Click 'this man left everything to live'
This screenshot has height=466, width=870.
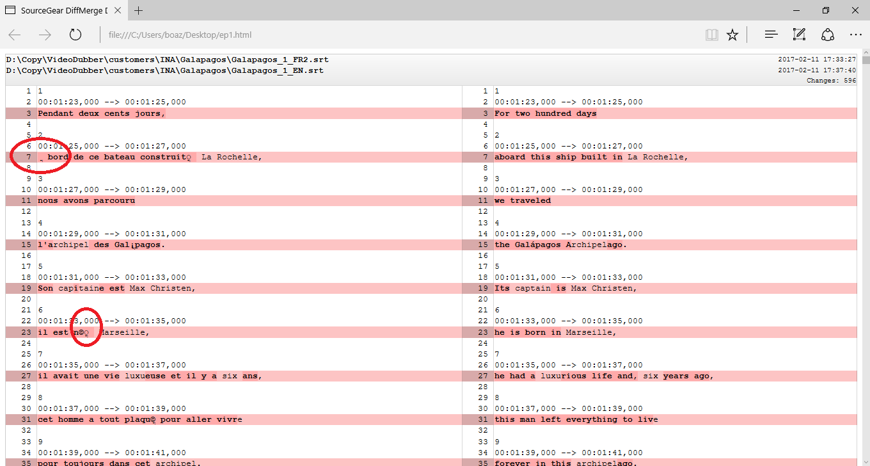(x=576, y=419)
